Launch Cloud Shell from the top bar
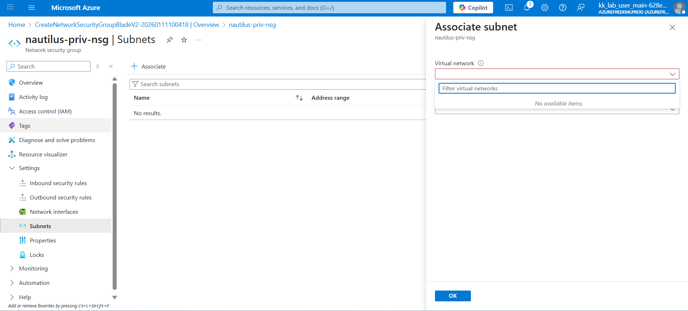The width and height of the screenshot is (688, 311). point(509,8)
